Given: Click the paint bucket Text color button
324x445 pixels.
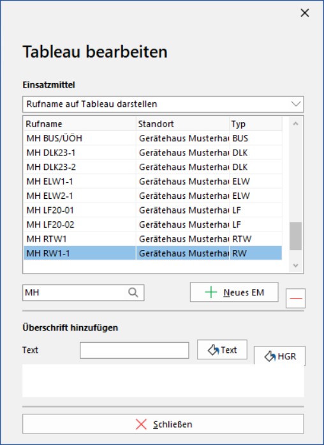Looking at the screenshot, I should [x=222, y=350].
